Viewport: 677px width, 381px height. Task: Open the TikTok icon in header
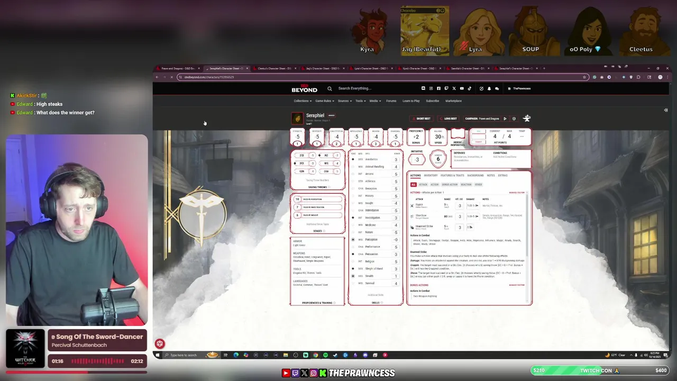(x=469, y=88)
